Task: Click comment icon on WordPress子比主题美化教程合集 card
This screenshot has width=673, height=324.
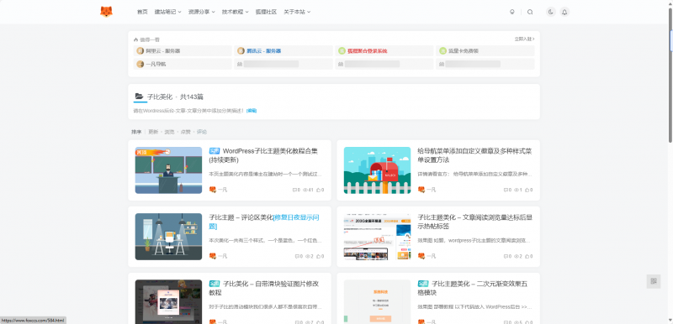Action: (x=295, y=190)
